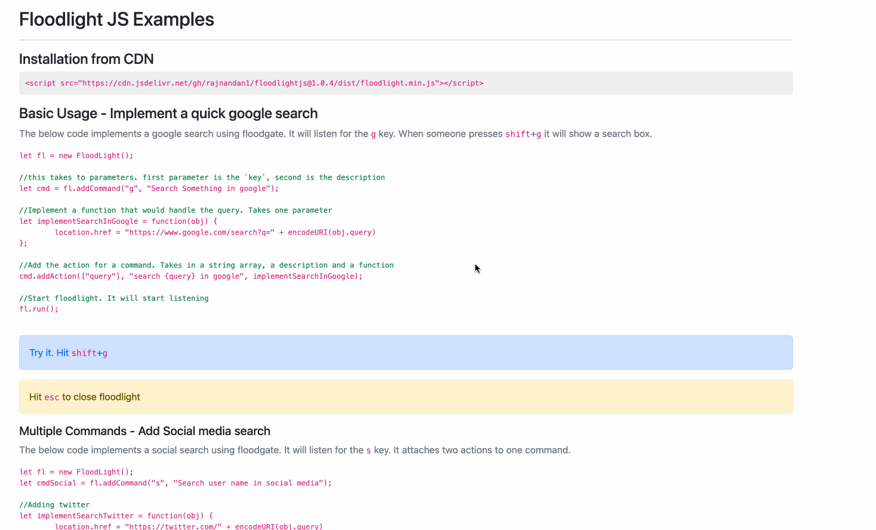Image resolution: width=876 pixels, height=530 pixels.
Task: Click the paragraph describing social search using floodgate
Action: [x=295, y=450]
